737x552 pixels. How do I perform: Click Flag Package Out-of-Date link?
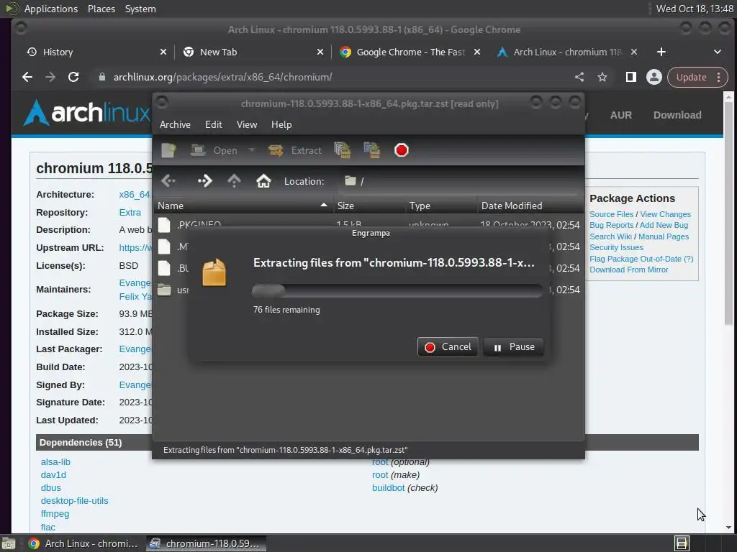(641, 259)
